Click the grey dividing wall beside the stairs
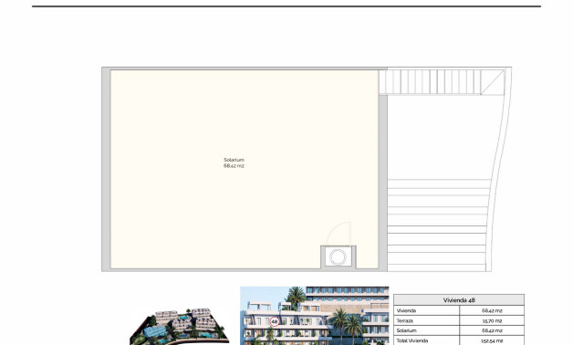The height and width of the screenshot is (345, 573). [383, 183]
